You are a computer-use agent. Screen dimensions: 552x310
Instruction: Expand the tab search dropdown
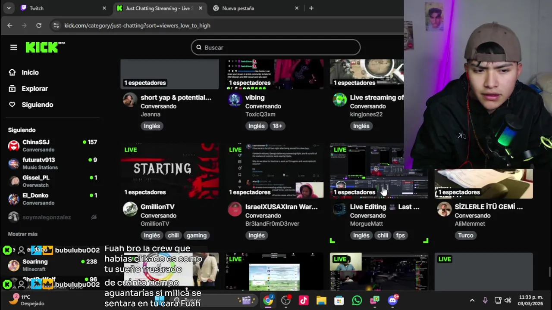9,8
